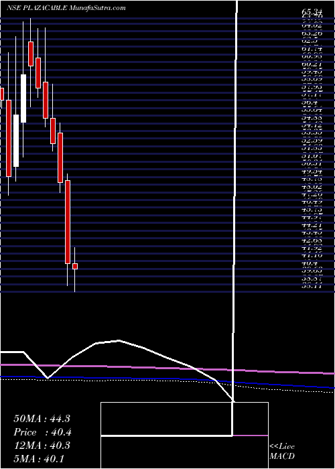The image size is (335, 469).
Task: Click the 51.07 price axis label
Action: [x=312, y=156]
